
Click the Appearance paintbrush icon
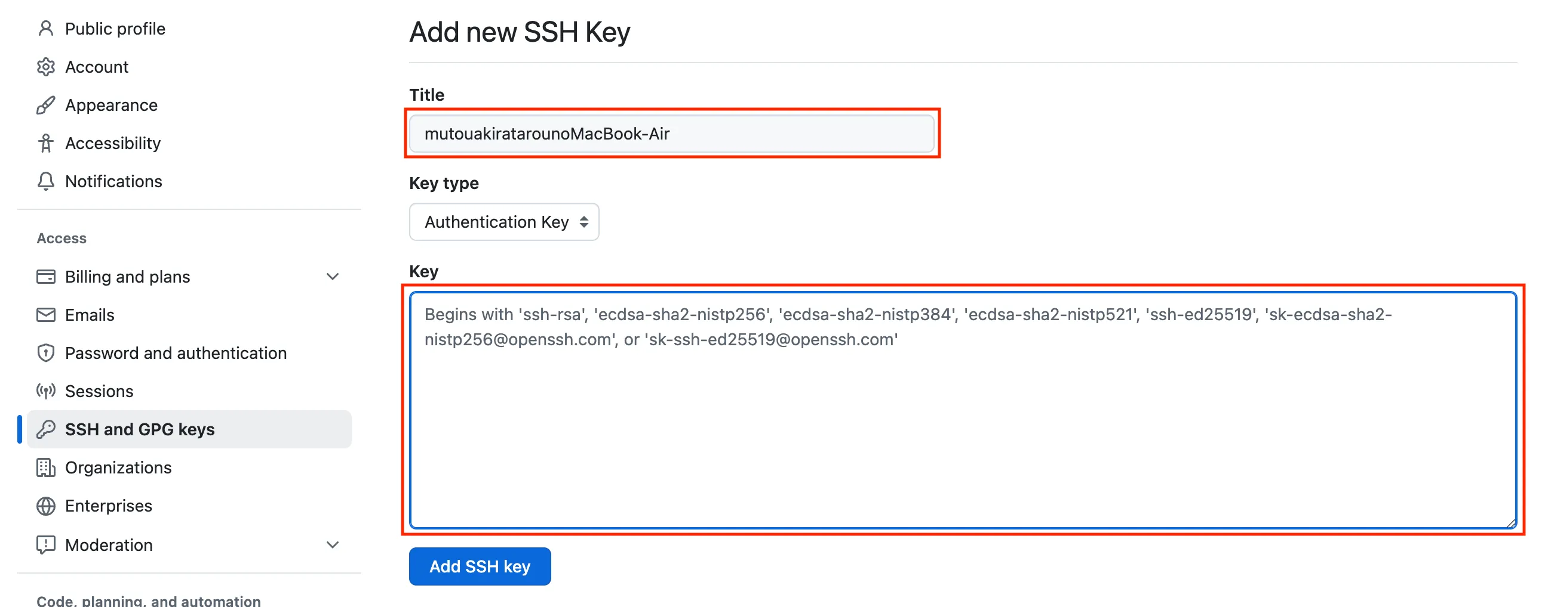tap(45, 105)
